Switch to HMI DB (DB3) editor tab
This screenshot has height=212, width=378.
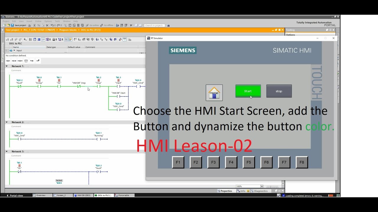84,195
